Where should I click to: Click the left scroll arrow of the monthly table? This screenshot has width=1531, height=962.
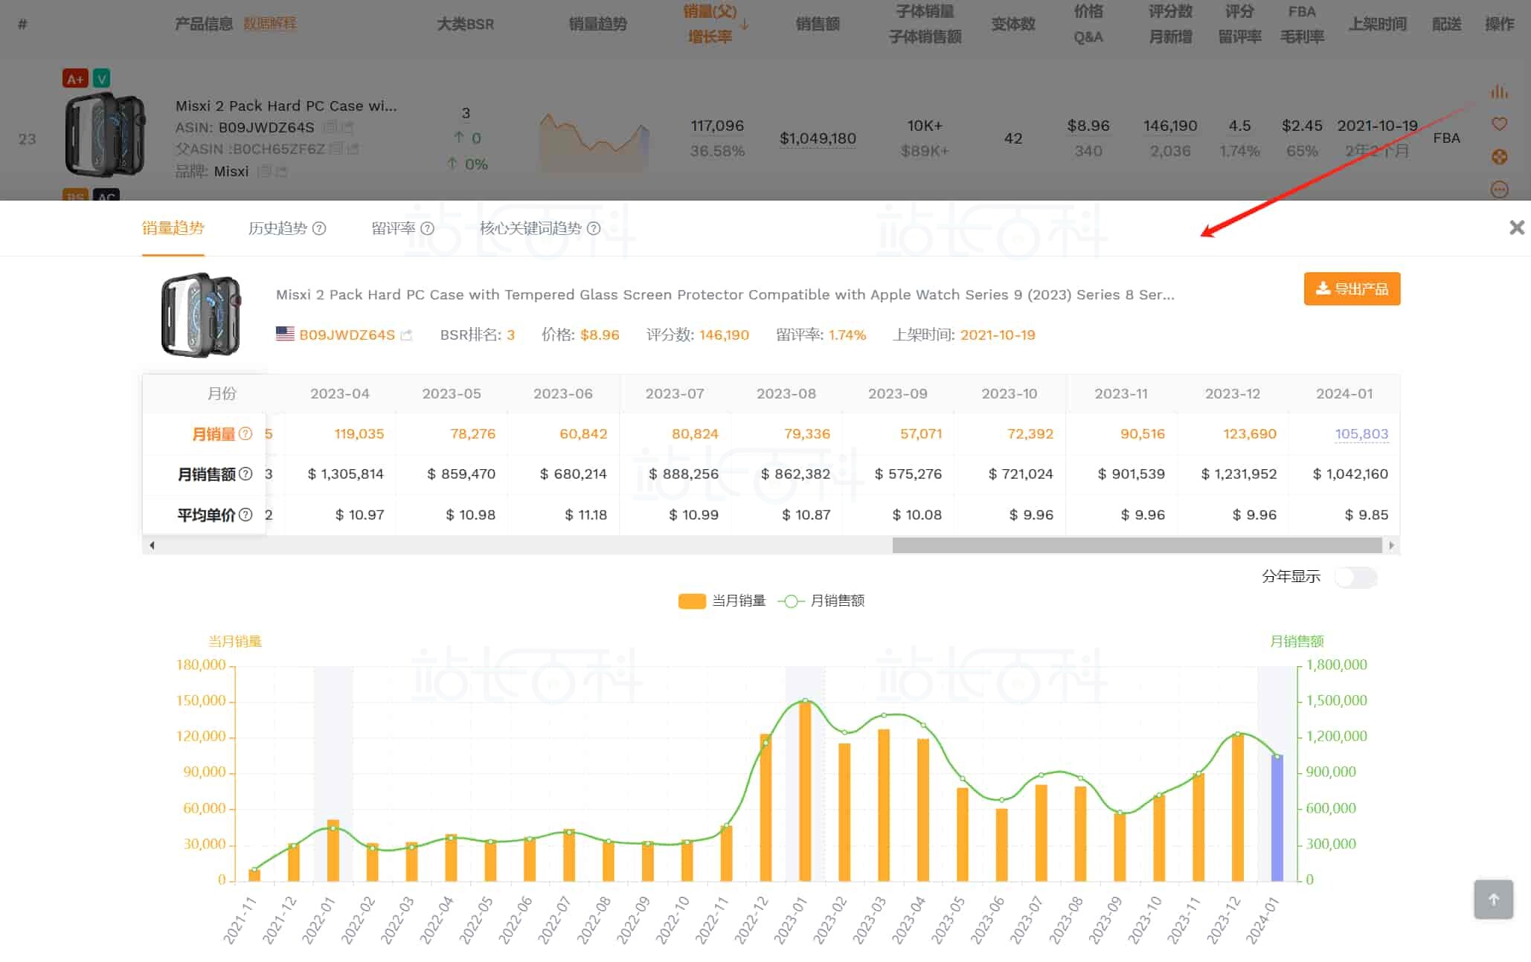[x=152, y=546]
